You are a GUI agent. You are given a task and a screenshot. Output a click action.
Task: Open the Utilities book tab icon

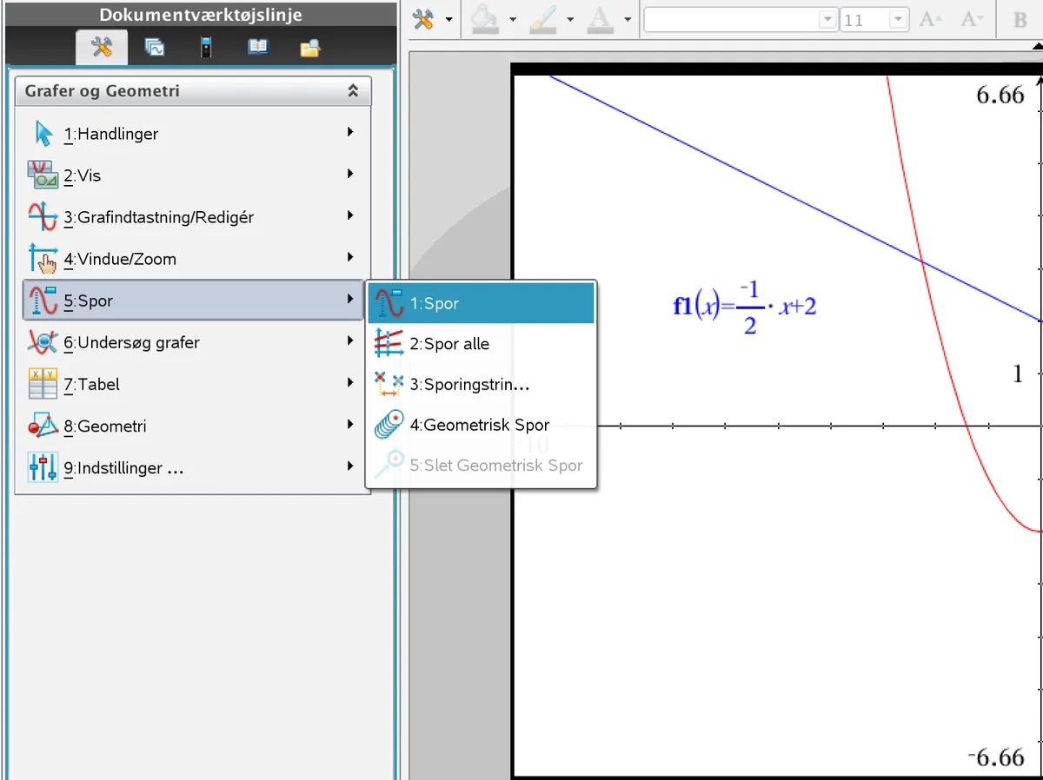[x=258, y=48]
